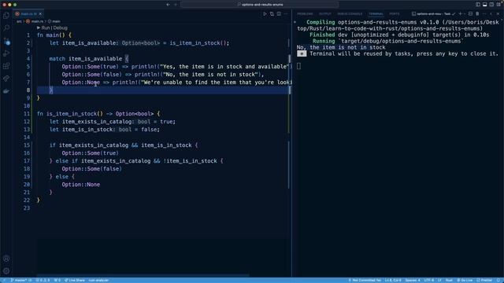This screenshot has width=504, height=283.
Task: Click the 'Not Committed Yet' blame status item
Action: coord(365,280)
